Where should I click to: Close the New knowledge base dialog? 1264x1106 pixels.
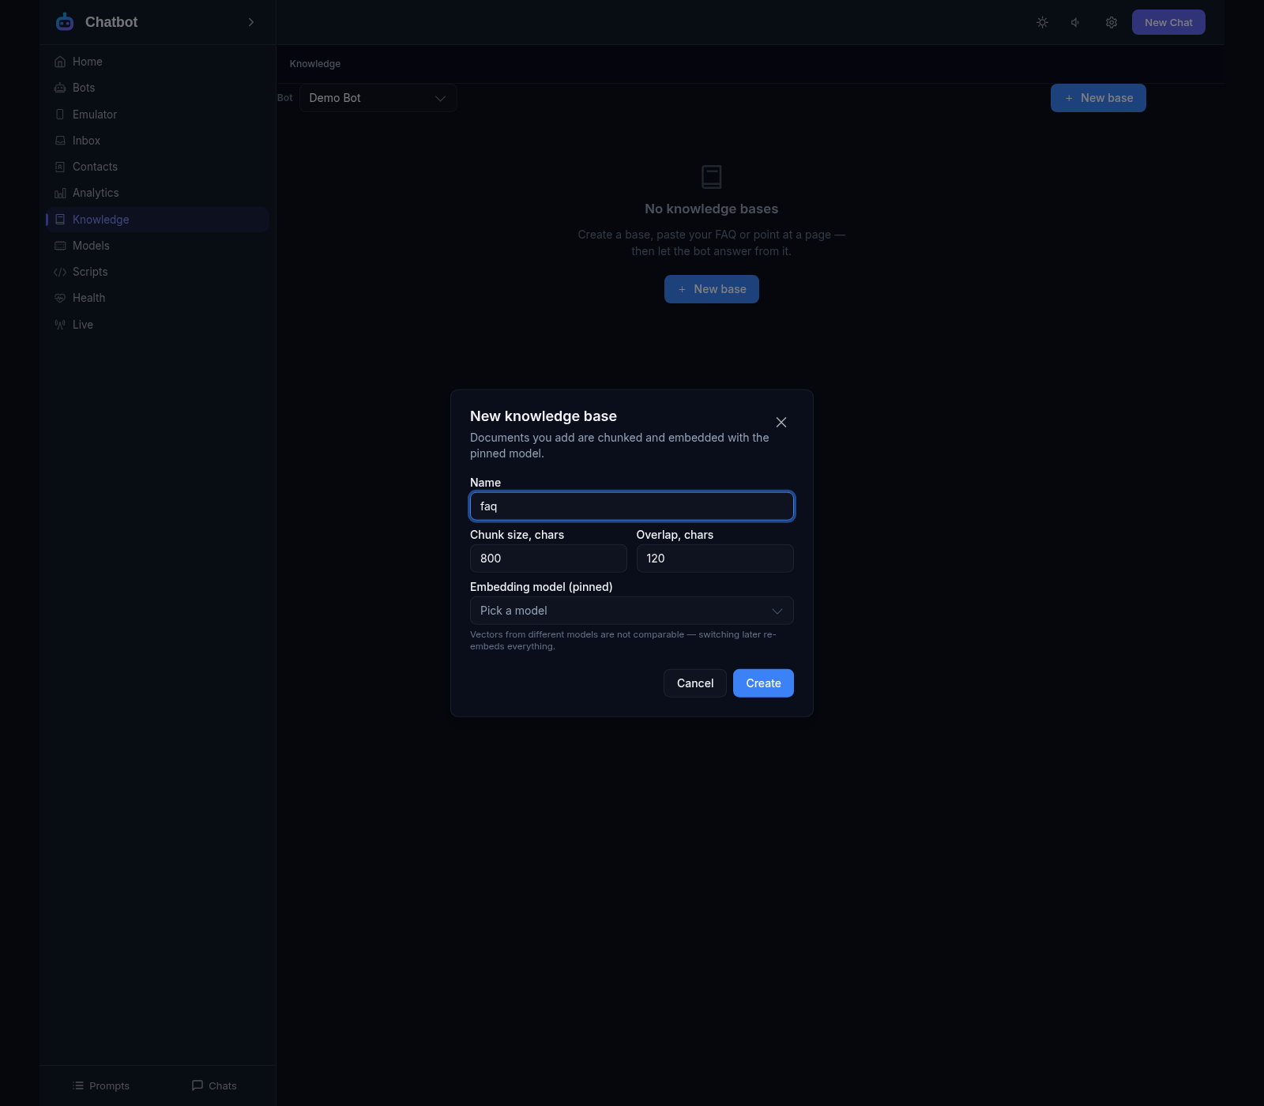(x=781, y=423)
